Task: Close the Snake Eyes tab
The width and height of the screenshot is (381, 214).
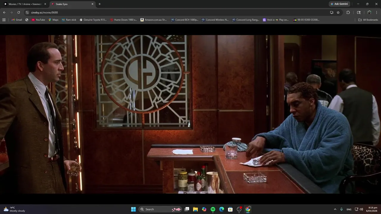Action: click(x=92, y=4)
